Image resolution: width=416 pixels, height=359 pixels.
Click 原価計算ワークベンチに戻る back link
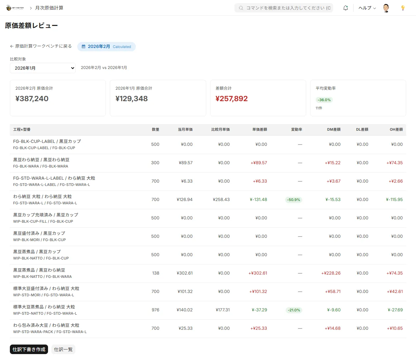point(41,46)
